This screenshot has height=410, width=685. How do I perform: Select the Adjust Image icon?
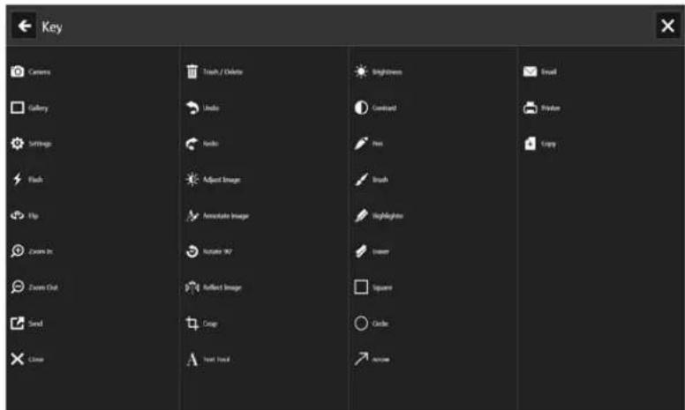tap(191, 180)
